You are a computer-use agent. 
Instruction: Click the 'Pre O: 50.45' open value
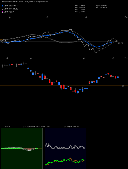80,5
